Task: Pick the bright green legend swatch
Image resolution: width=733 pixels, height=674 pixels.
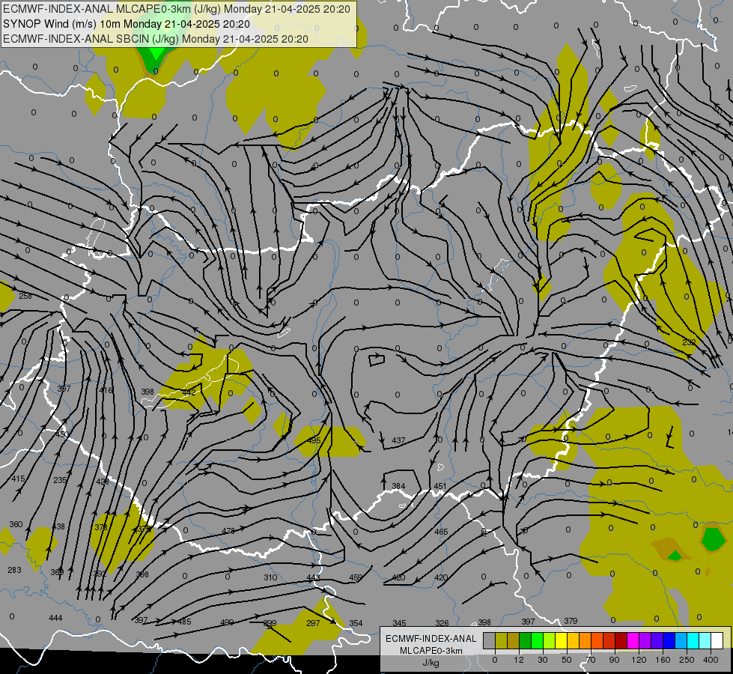Action: tap(537, 640)
